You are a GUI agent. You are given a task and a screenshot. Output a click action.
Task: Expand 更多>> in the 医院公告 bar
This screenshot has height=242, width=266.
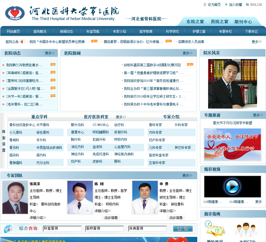pos(257,42)
